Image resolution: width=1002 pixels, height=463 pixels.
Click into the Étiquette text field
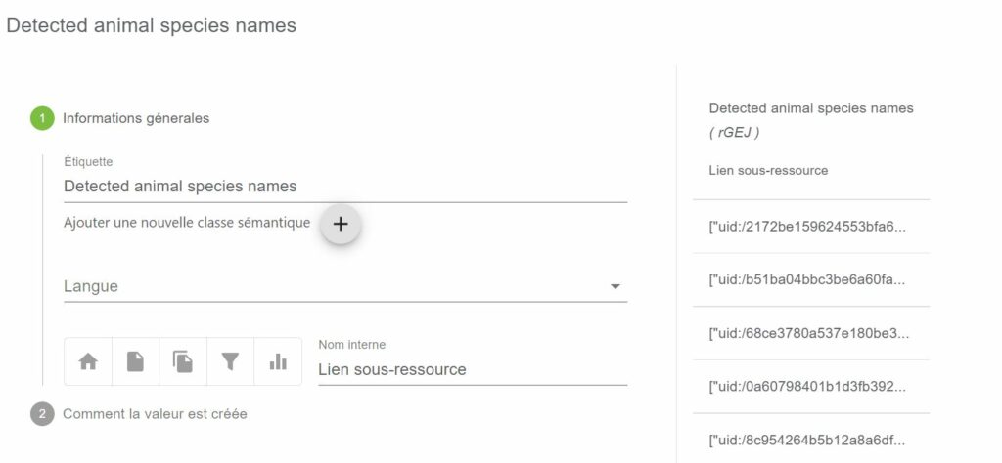tap(345, 187)
